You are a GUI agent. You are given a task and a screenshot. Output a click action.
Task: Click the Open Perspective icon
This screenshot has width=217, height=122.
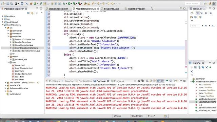coord(205,4)
